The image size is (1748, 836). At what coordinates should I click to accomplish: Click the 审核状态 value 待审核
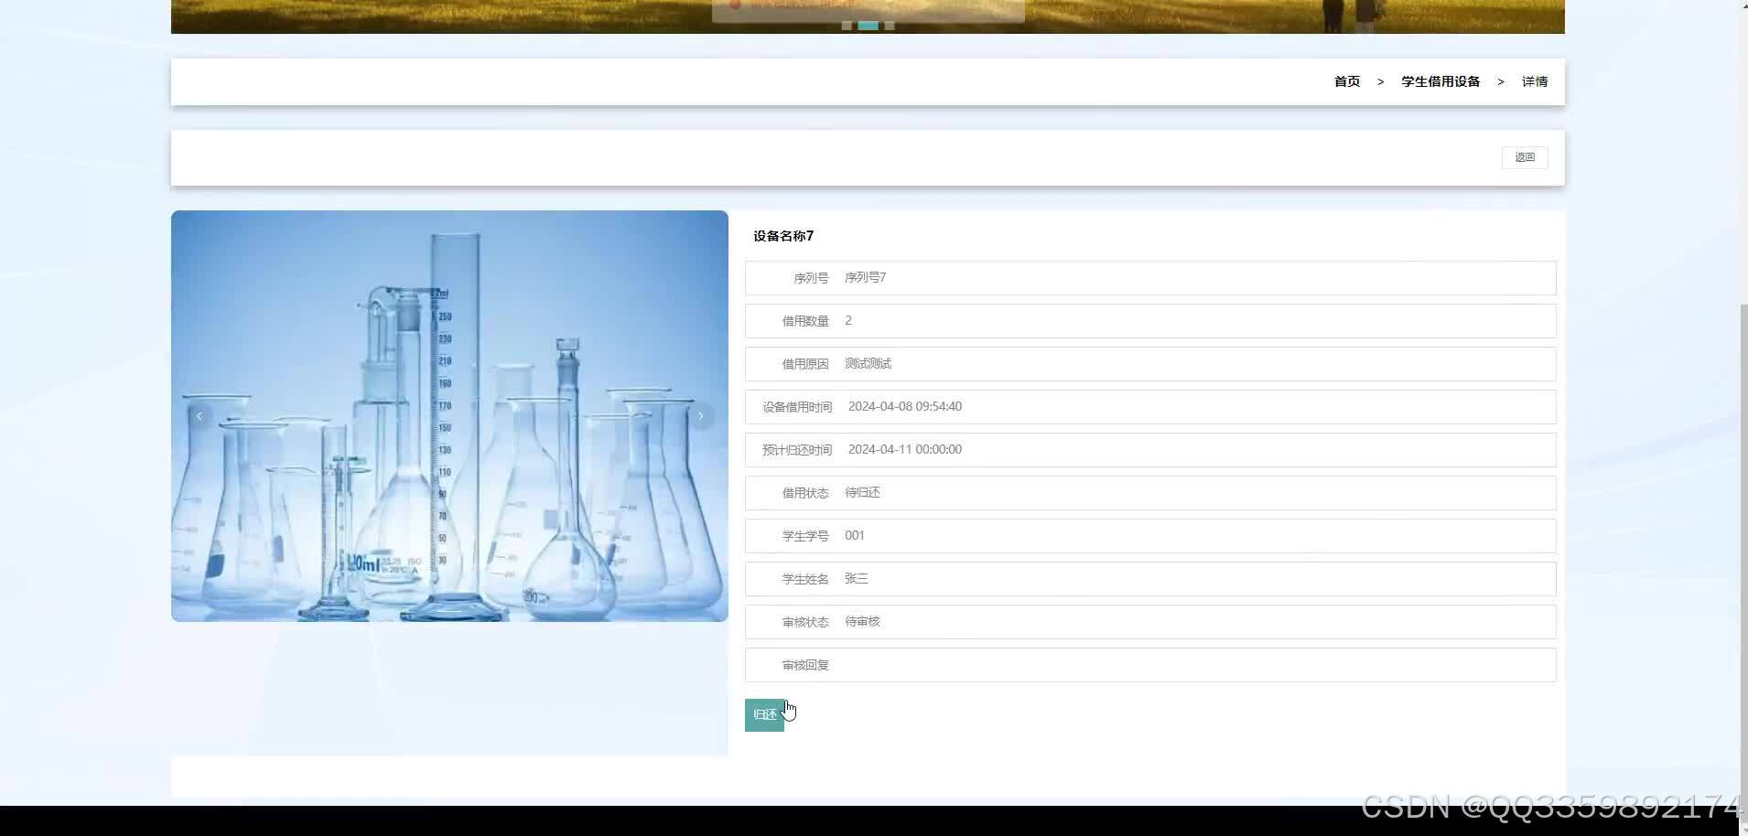coord(862,621)
